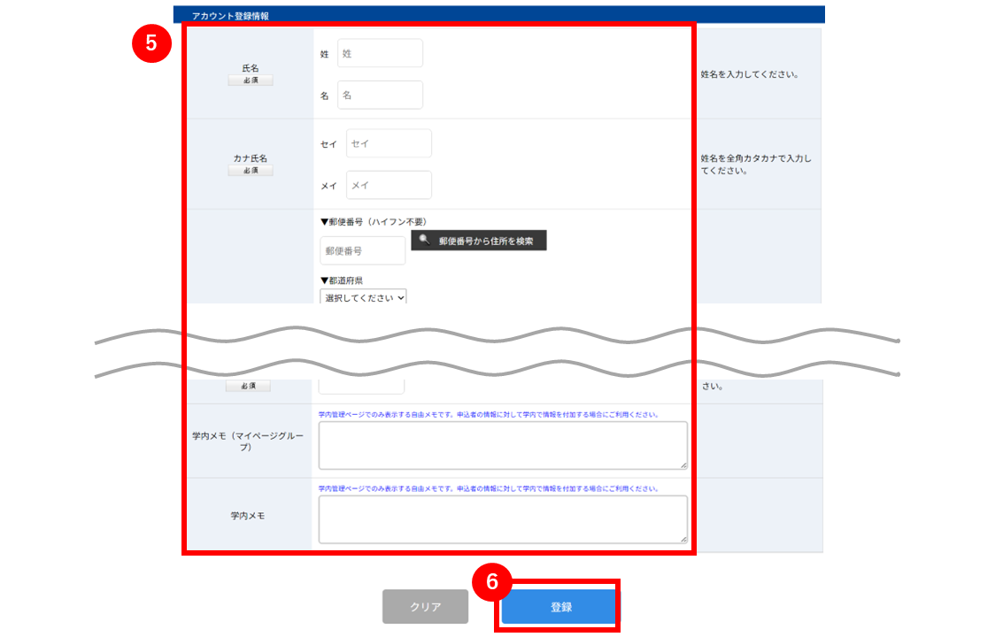
Task: Click the 姓 (last name) input field
Action: [380, 53]
